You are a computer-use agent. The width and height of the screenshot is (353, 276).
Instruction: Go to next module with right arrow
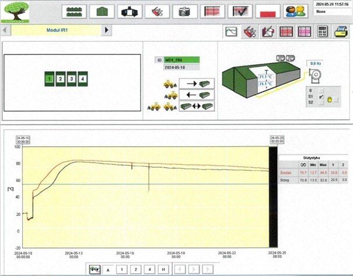pyautogui.click(x=106, y=30)
